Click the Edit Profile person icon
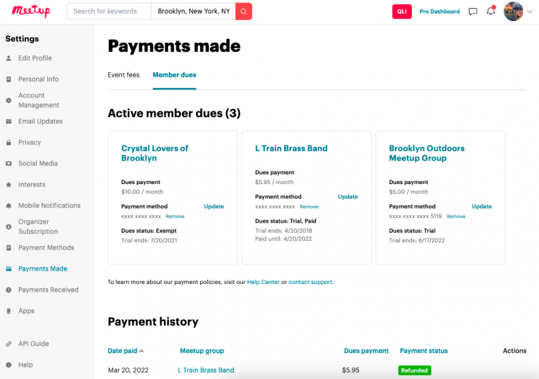This screenshot has height=379, width=539. pos(8,58)
